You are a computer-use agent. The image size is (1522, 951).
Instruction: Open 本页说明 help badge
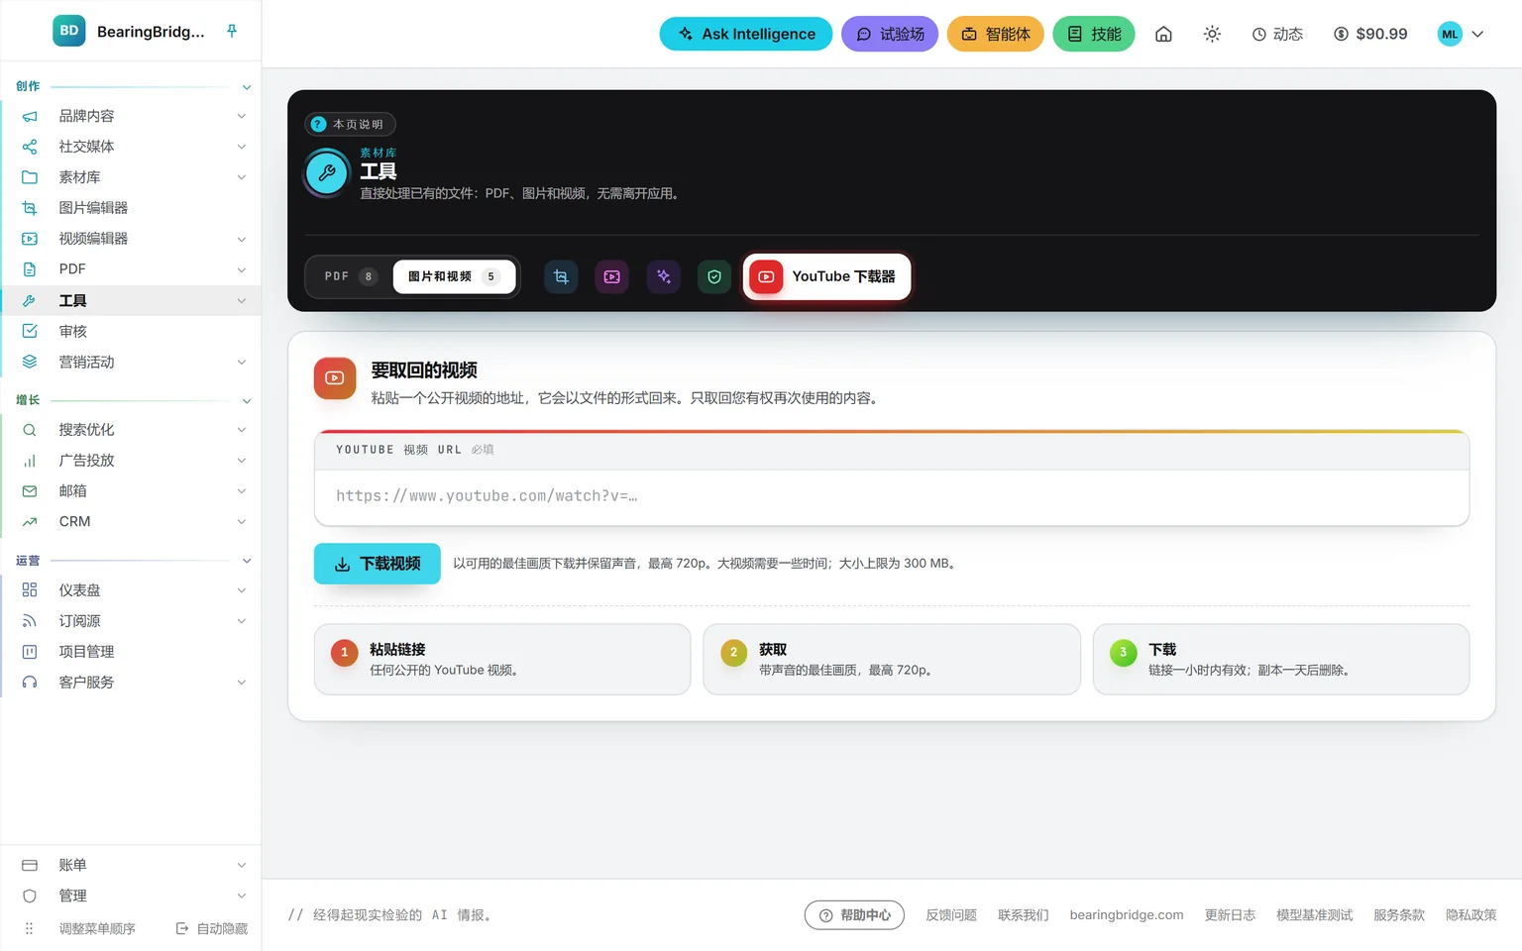tap(350, 124)
